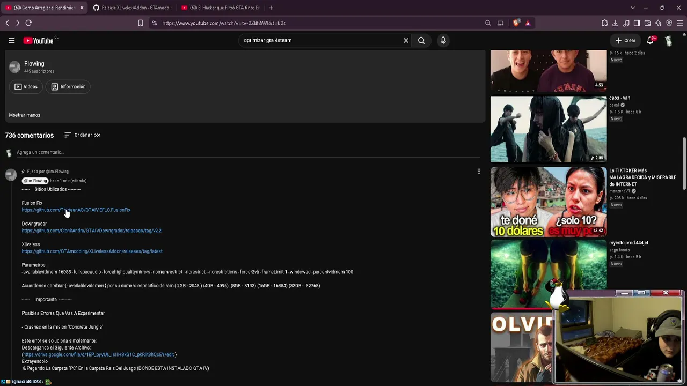Open the channel Información button
Viewport: 687px width, 386px height.
68,87
